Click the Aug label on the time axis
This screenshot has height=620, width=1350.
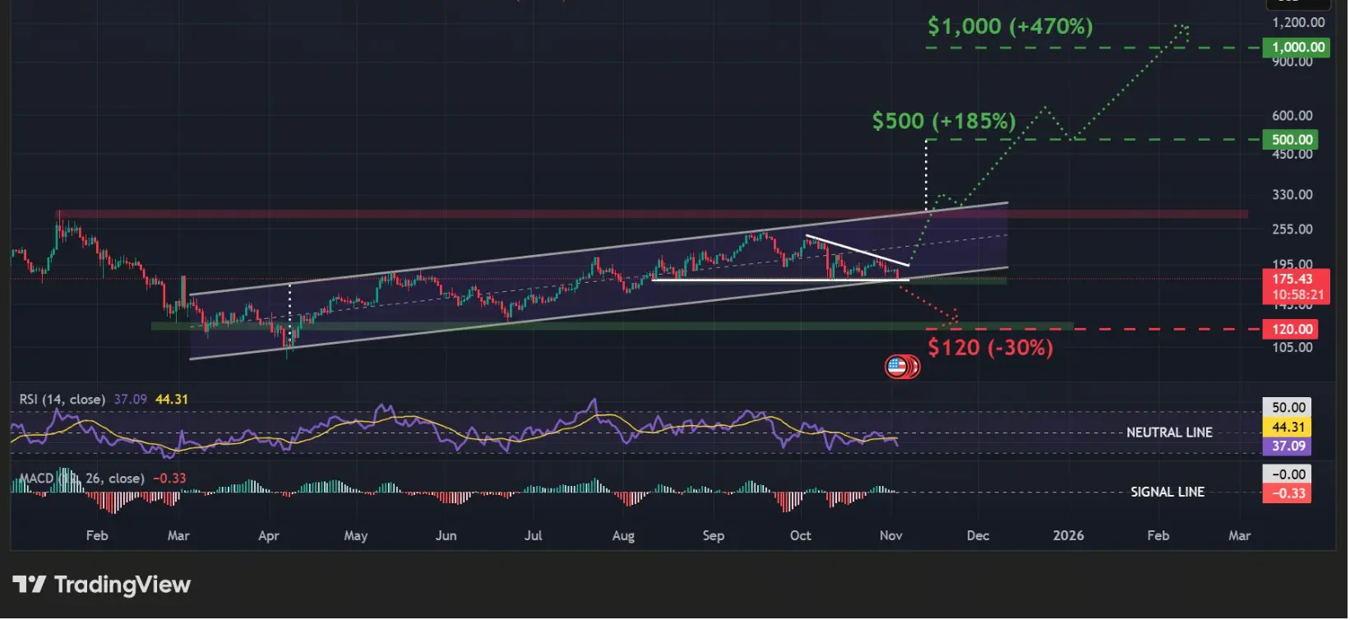[623, 536]
